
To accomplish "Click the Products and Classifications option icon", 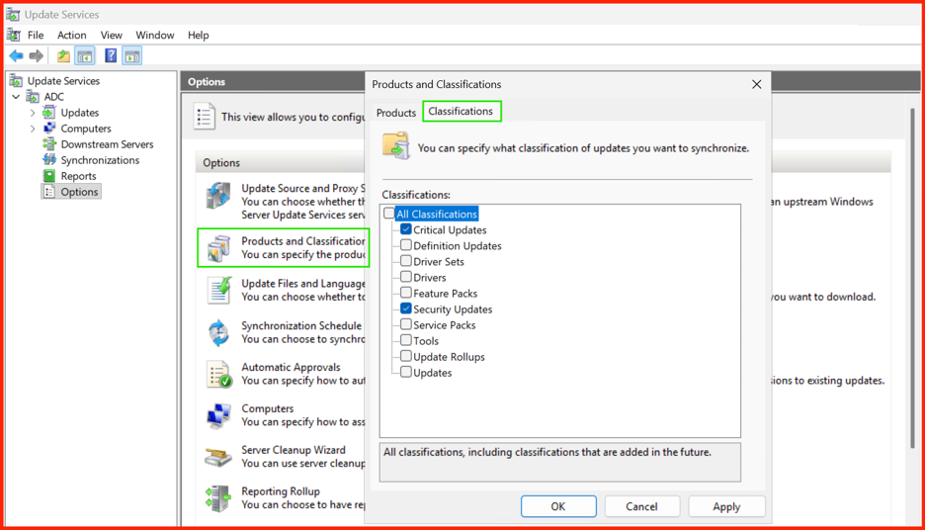I will (x=218, y=248).
